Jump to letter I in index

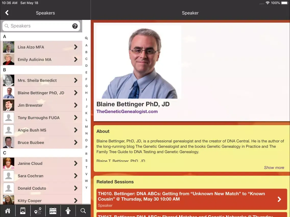pyautogui.click(x=86, y=99)
